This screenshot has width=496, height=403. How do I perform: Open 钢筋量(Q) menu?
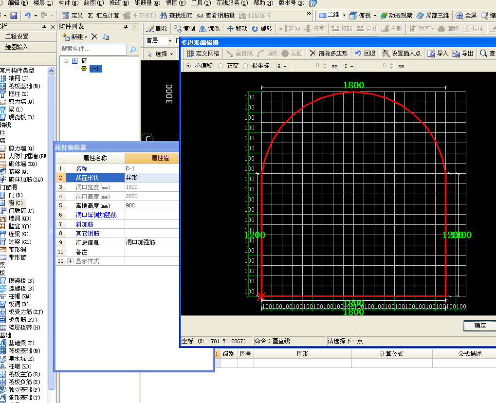click(x=147, y=3)
